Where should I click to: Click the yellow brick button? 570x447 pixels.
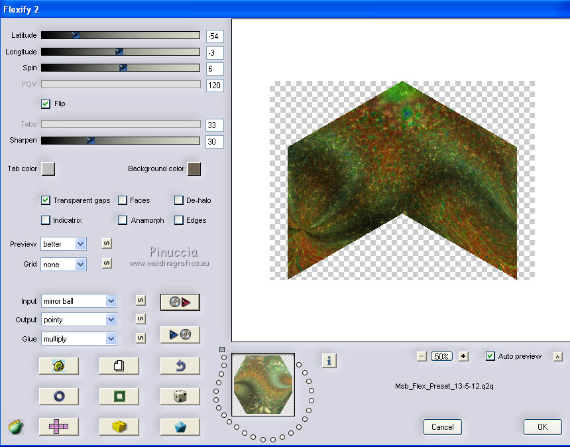(119, 426)
